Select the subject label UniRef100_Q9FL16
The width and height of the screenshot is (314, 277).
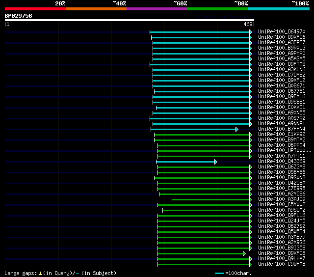[x=282, y=216]
